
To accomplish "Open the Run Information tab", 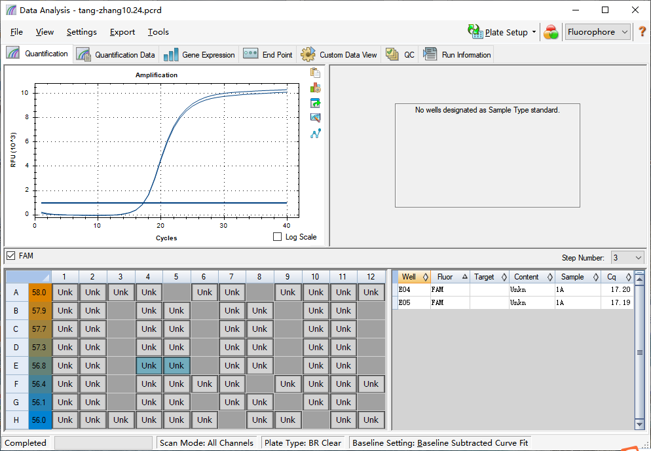I will coord(456,54).
